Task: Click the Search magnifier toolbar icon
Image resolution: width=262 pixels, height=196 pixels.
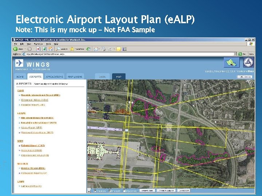Action: [58, 49]
